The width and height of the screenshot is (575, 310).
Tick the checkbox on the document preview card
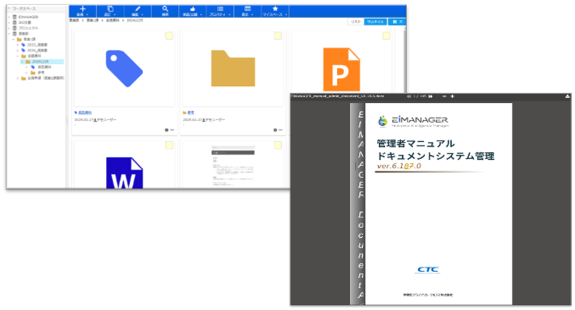coord(278,145)
